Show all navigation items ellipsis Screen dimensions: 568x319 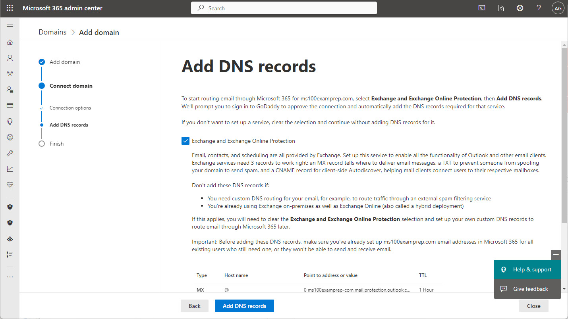pyautogui.click(x=10, y=277)
